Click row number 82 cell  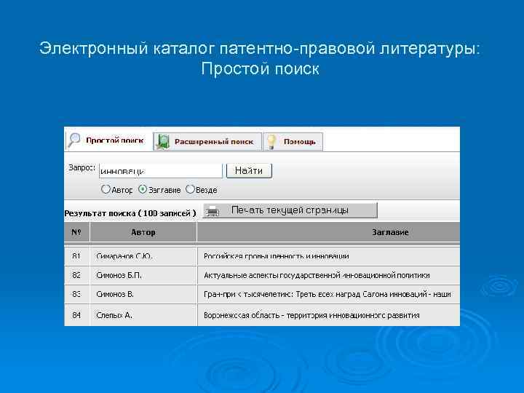[76, 275]
